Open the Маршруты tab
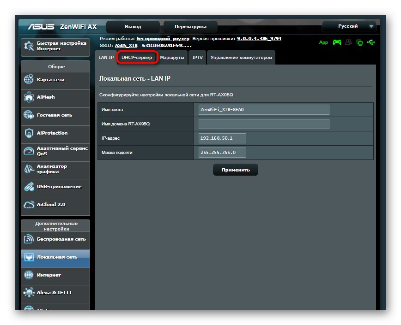The width and height of the screenshot is (401, 325). point(172,58)
